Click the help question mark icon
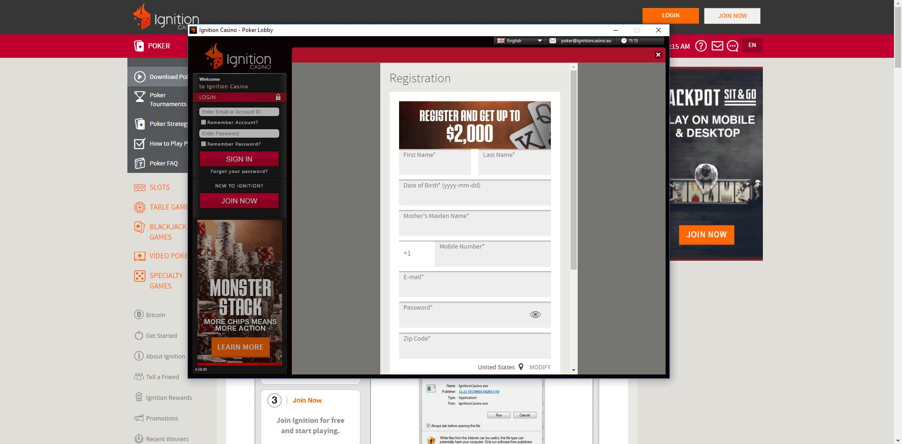The image size is (902, 444). 701,46
